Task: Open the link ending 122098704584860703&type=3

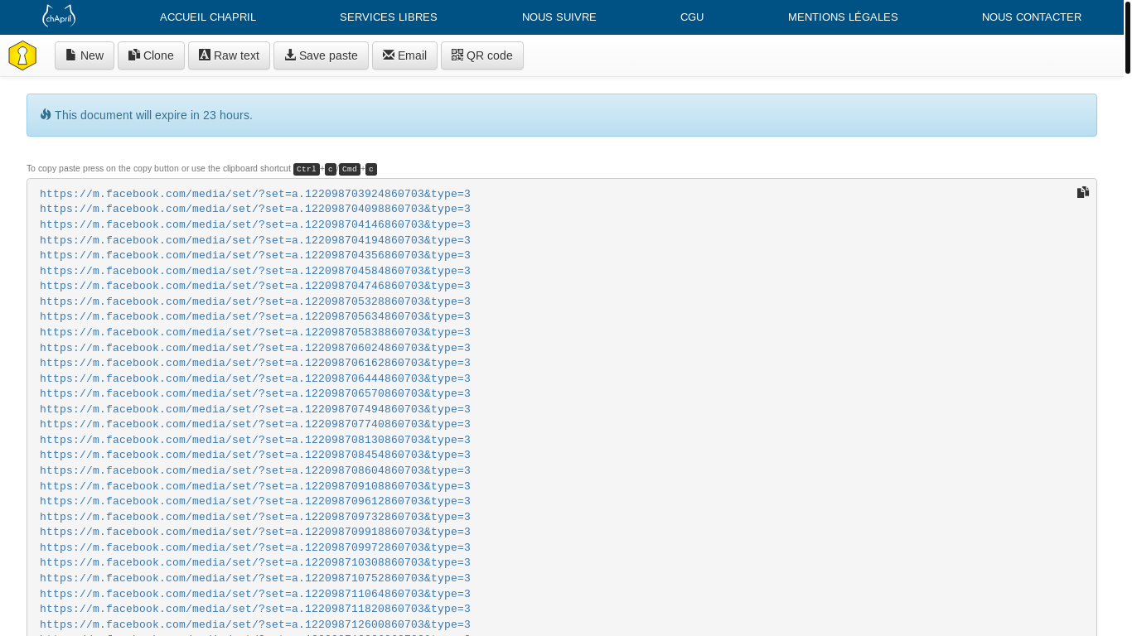Action: point(255,271)
